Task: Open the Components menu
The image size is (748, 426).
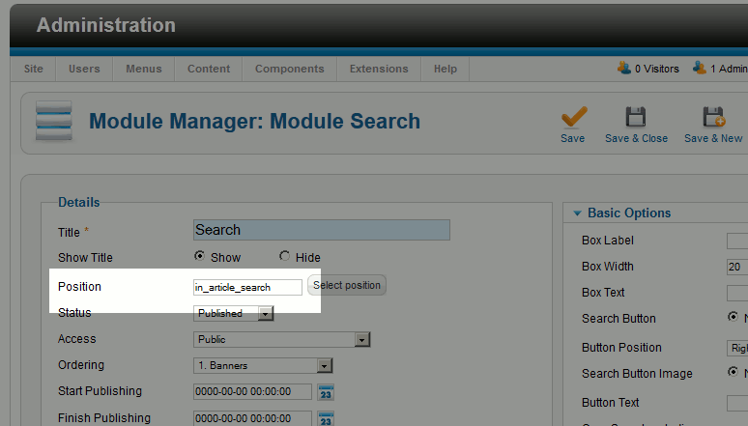Action: pos(290,69)
